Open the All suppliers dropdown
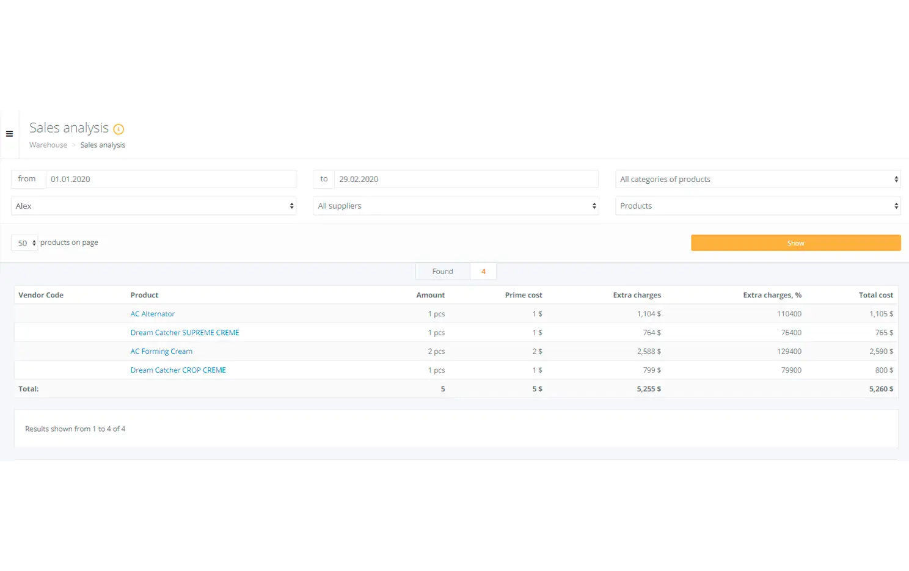This screenshot has height=571, width=909. tap(456, 206)
